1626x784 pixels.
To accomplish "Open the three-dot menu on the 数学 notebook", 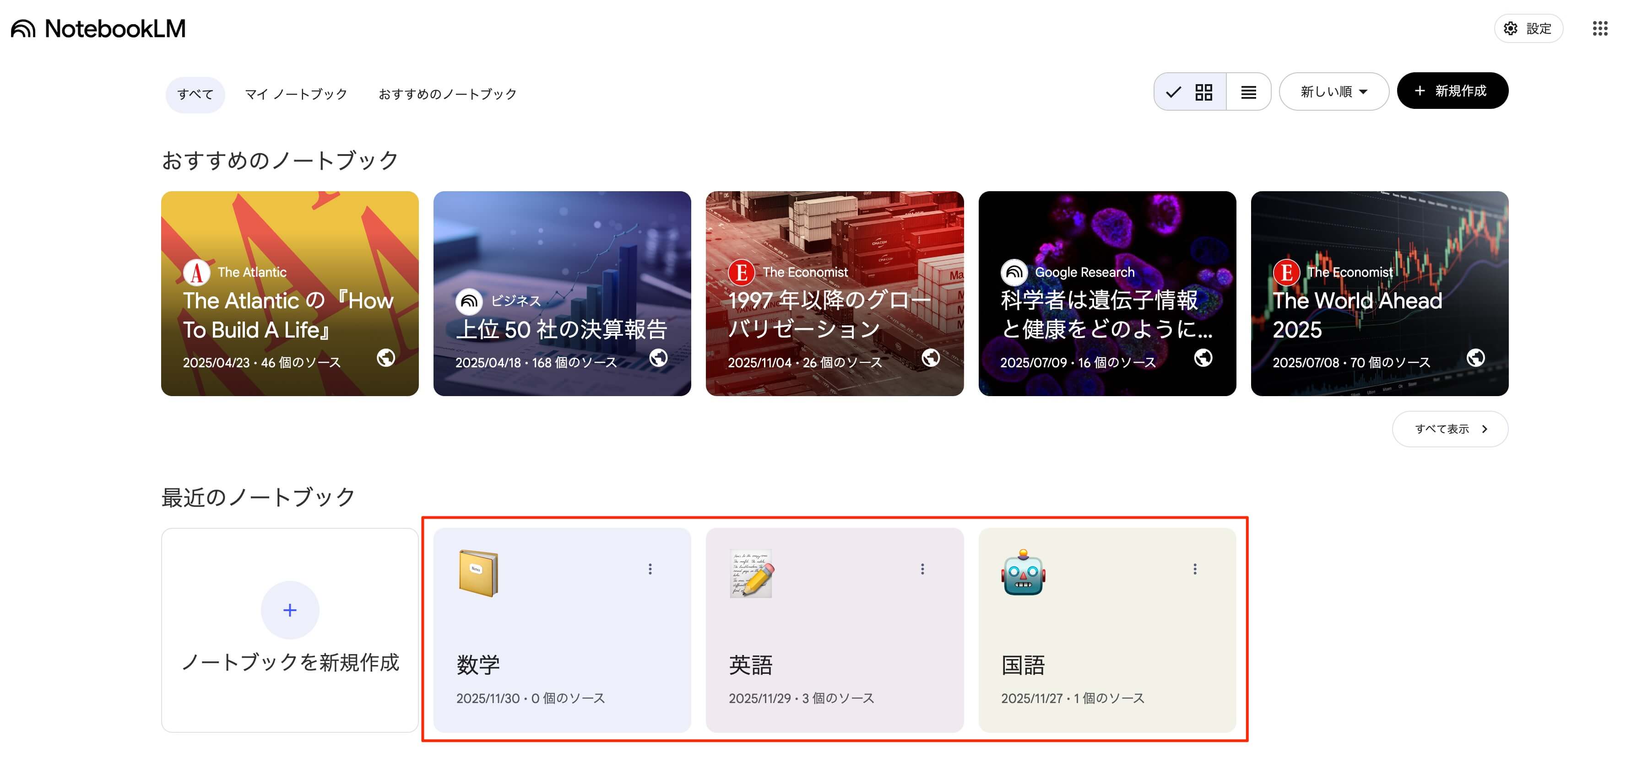I will pyautogui.click(x=650, y=569).
